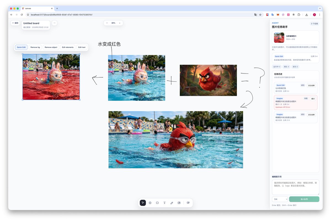This screenshot has height=221, width=331.
Task: Click the insert image tool
Action: tap(179, 203)
